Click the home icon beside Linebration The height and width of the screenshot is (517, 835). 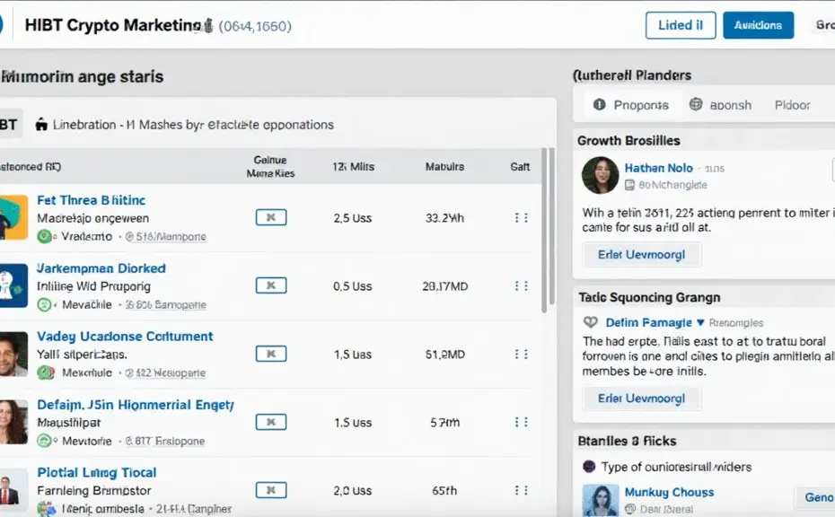tap(41, 126)
